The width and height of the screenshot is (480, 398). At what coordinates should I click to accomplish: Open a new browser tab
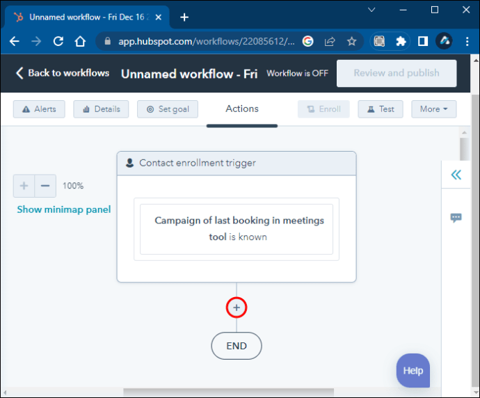click(184, 17)
